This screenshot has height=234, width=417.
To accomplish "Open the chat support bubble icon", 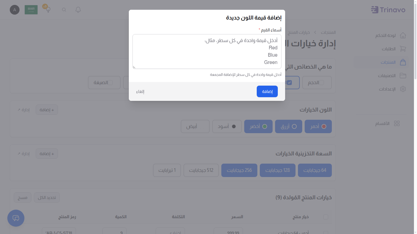I will click(16, 218).
